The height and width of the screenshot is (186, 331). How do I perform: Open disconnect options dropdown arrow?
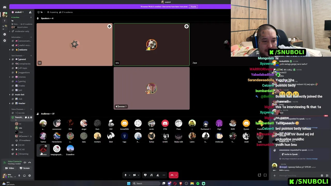click(176, 175)
